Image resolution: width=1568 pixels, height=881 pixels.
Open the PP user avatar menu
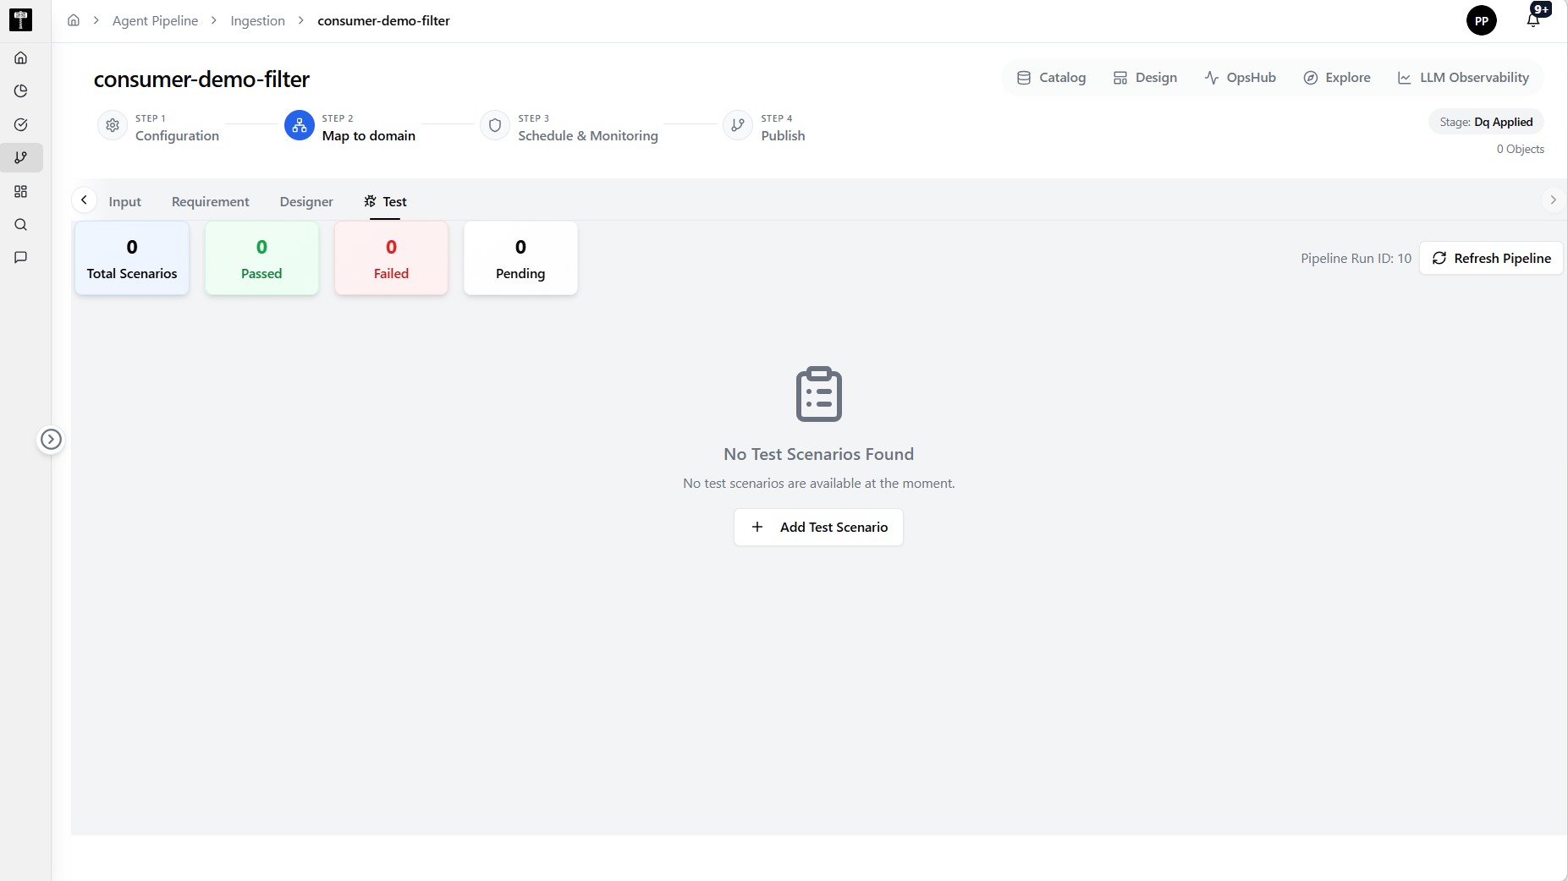click(x=1481, y=20)
